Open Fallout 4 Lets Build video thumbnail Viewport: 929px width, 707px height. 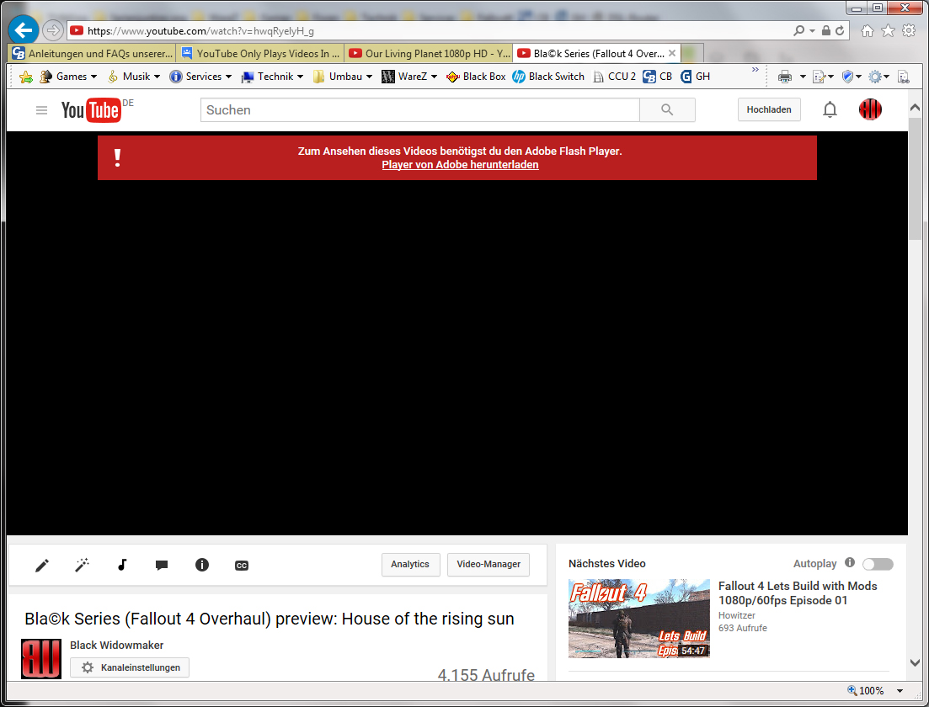click(638, 618)
